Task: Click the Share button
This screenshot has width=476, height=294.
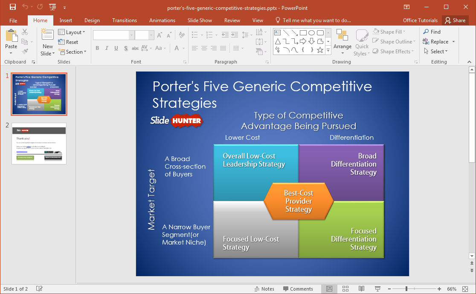Action: [455, 20]
